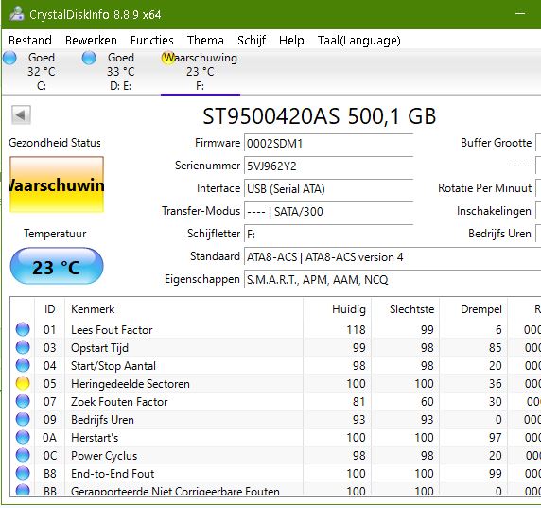Select the Start/Stop Aantal attribute row
541x508 pixels.
point(275,365)
